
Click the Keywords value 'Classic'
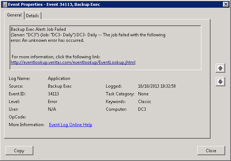point(145,102)
